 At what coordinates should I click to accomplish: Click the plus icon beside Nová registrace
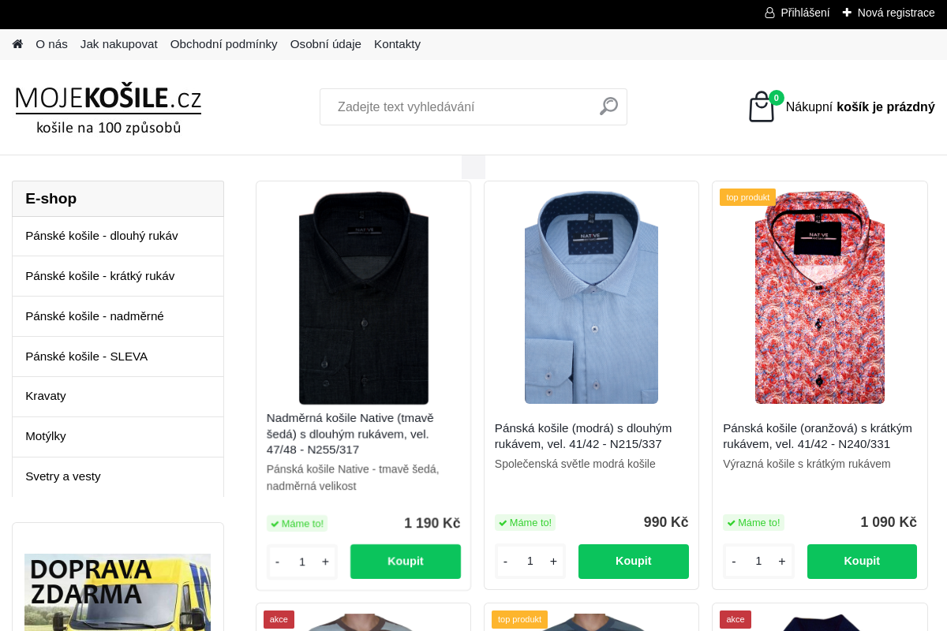847,13
